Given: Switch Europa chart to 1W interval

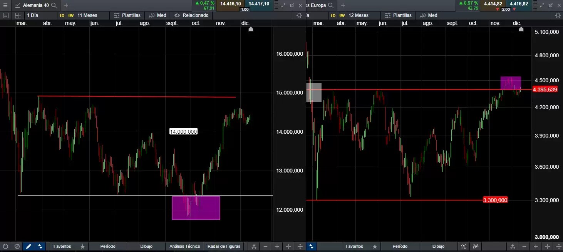Looking at the screenshot, I should tap(342, 15).
